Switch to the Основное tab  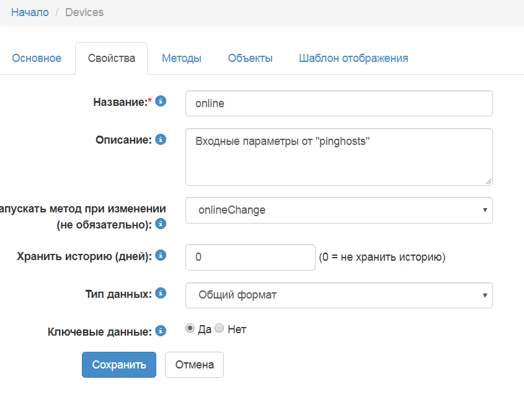(37, 58)
